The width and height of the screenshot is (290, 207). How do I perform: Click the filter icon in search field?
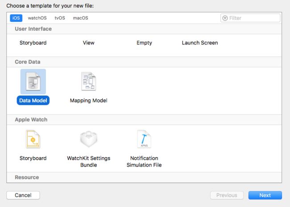tap(225, 18)
